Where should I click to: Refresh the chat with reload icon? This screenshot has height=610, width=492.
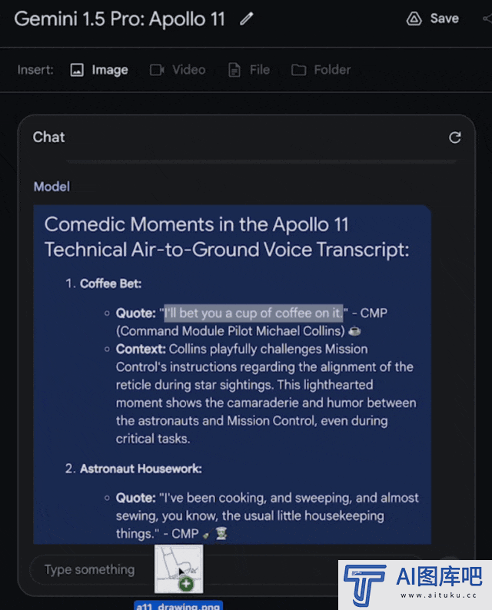pyautogui.click(x=454, y=138)
